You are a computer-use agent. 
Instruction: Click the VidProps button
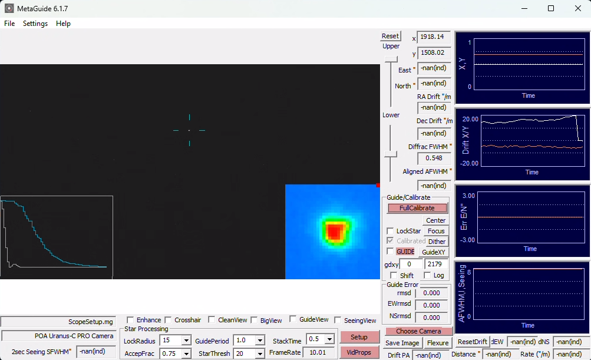[359, 352]
